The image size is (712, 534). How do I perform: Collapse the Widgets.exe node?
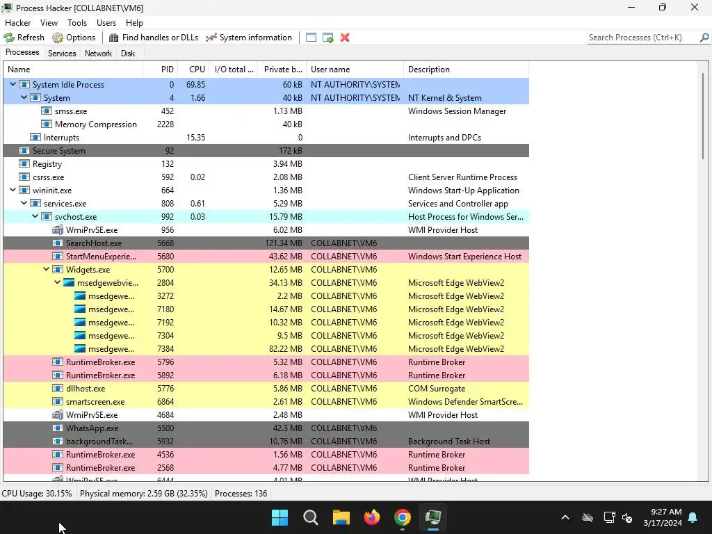(47, 269)
